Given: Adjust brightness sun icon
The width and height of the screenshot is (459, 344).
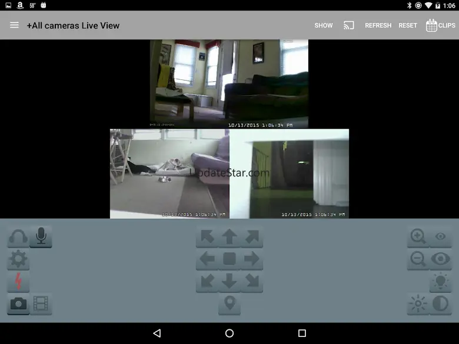Looking at the screenshot, I should point(418,304).
